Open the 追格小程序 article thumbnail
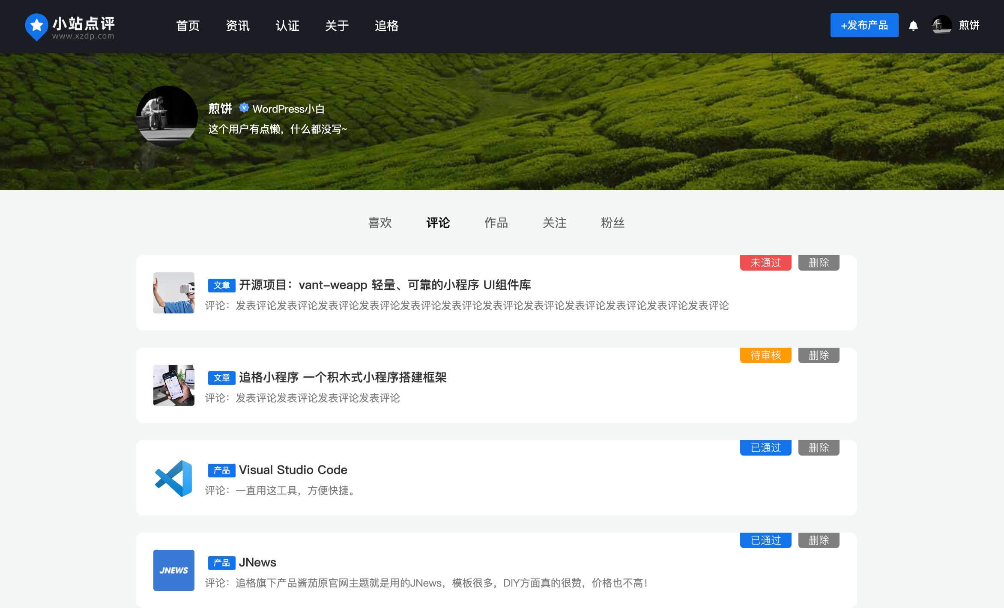1004x608 pixels. [x=174, y=385]
